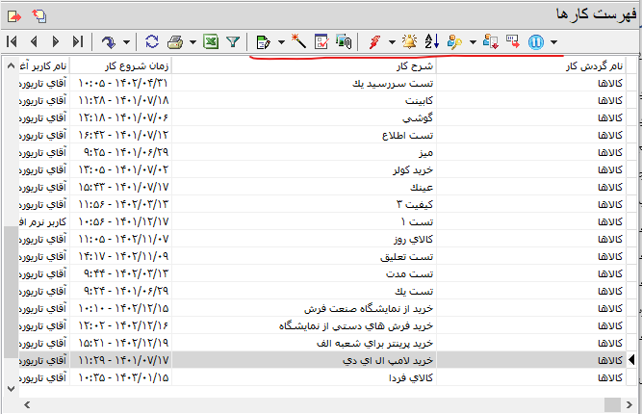The width and height of the screenshot is (642, 414).
Task: Click the funnel filter icon
Action: 232,41
